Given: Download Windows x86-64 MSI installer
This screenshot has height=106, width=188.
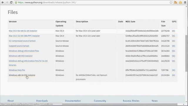Looking at the screenshot, I should [x=22, y=75].
